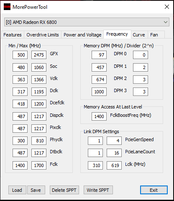Screen dimensions: 174x201
Task: Select the DPM 1 divider field
Action: (141, 67)
